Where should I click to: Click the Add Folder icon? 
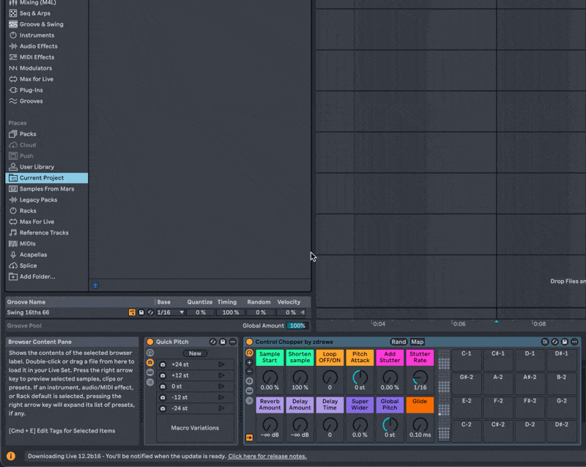tap(13, 276)
